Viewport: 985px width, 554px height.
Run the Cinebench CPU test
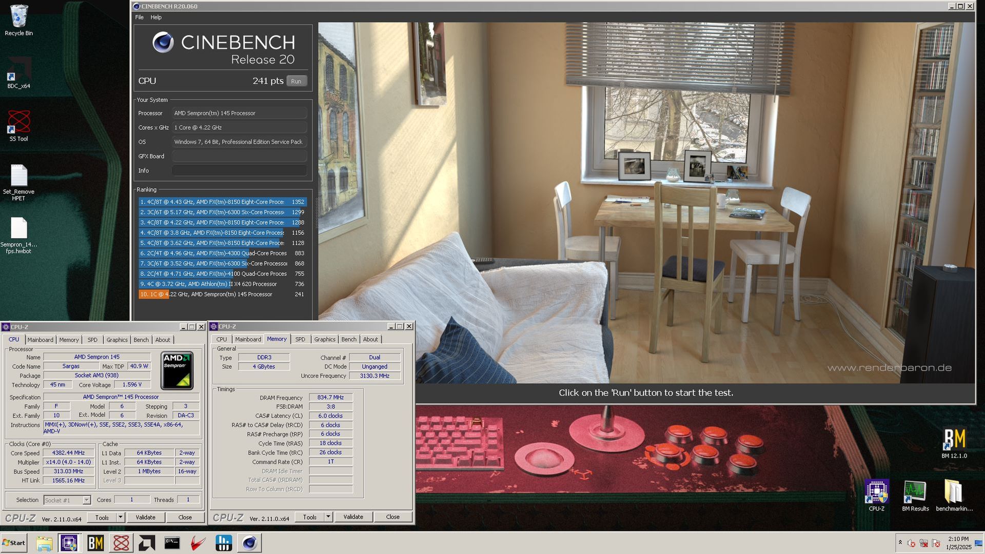[x=296, y=81]
